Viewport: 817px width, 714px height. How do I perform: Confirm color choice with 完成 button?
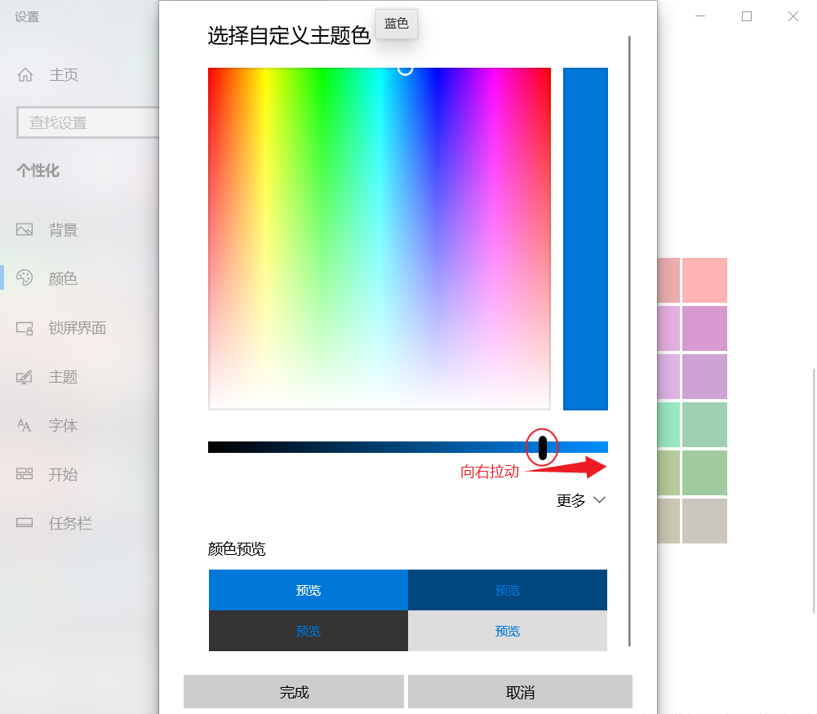[x=294, y=691]
